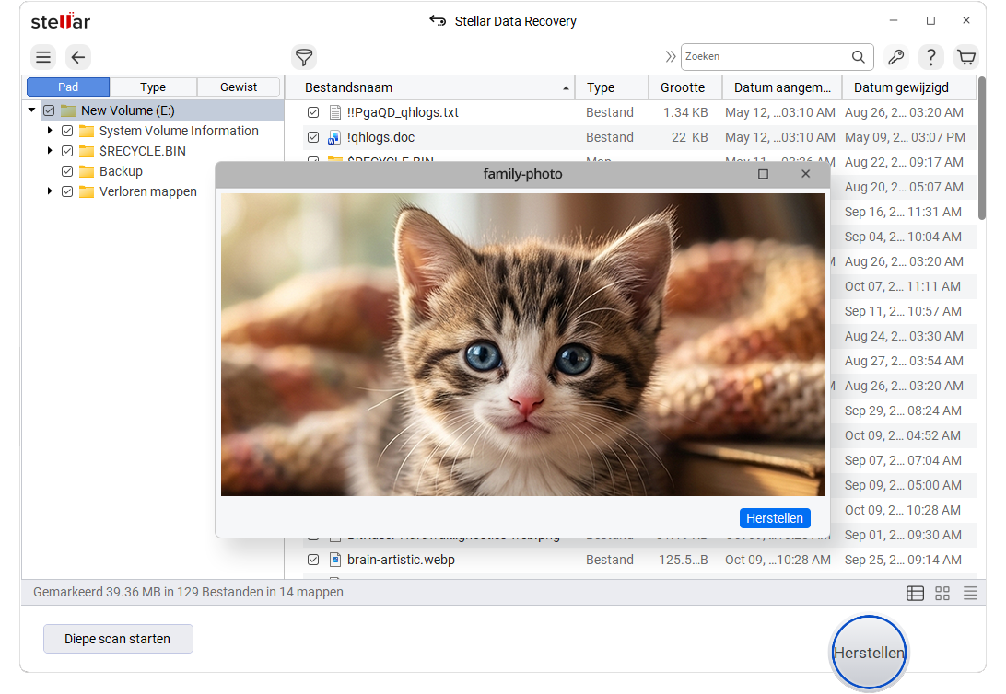Toggle the Backup folder checkbox
1006x694 pixels.
click(67, 171)
